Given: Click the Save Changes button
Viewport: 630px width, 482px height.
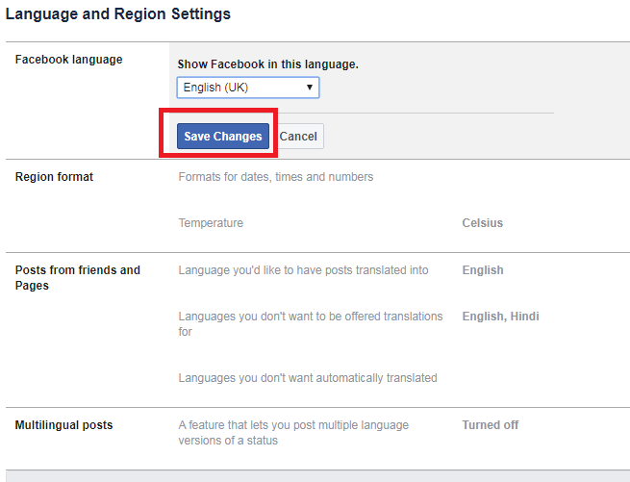Looking at the screenshot, I should click(223, 137).
